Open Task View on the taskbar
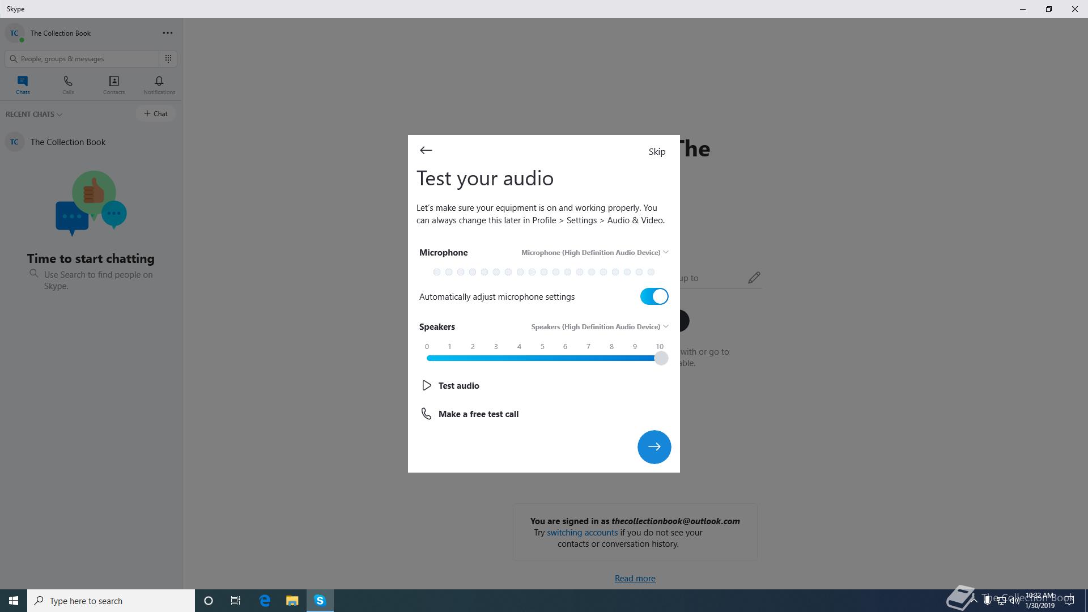This screenshot has height=612, width=1088. point(236,601)
